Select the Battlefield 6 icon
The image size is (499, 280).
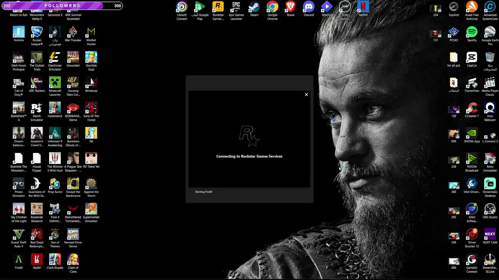(x=19, y=112)
